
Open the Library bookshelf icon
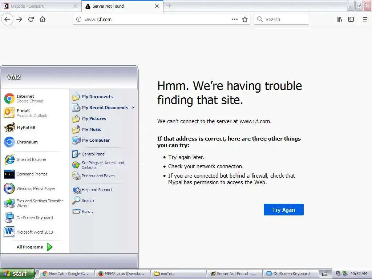(339, 19)
